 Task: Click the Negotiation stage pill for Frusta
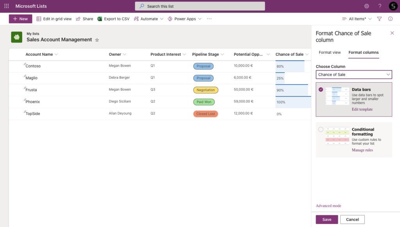point(205,90)
